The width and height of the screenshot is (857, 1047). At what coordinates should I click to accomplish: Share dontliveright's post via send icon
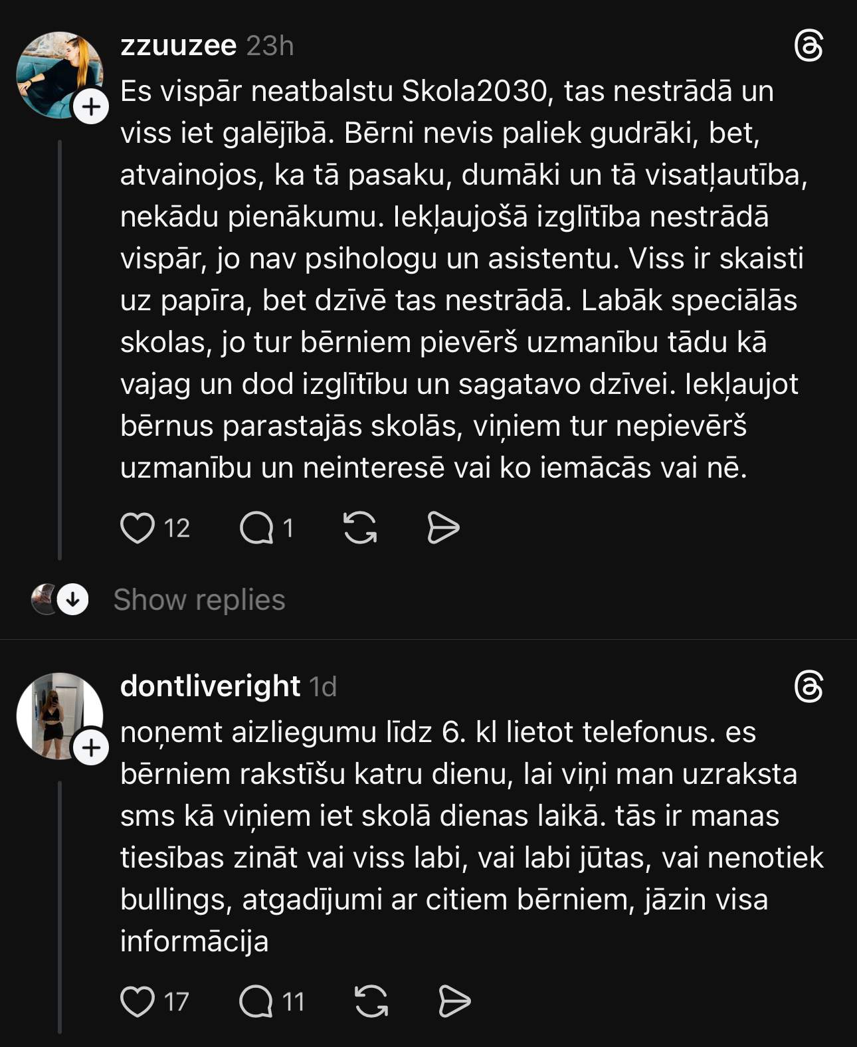coord(455,1002)
